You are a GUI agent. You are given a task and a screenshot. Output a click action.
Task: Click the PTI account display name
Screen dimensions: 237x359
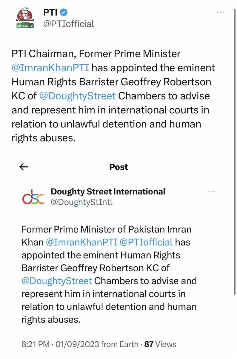51,13
